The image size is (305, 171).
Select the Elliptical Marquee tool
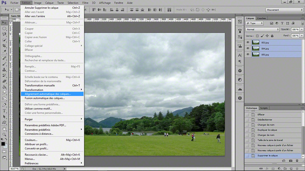[x=4, y=29]
